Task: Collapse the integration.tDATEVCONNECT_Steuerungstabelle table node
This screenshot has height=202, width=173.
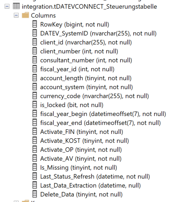Action: (x=7, y=6)
